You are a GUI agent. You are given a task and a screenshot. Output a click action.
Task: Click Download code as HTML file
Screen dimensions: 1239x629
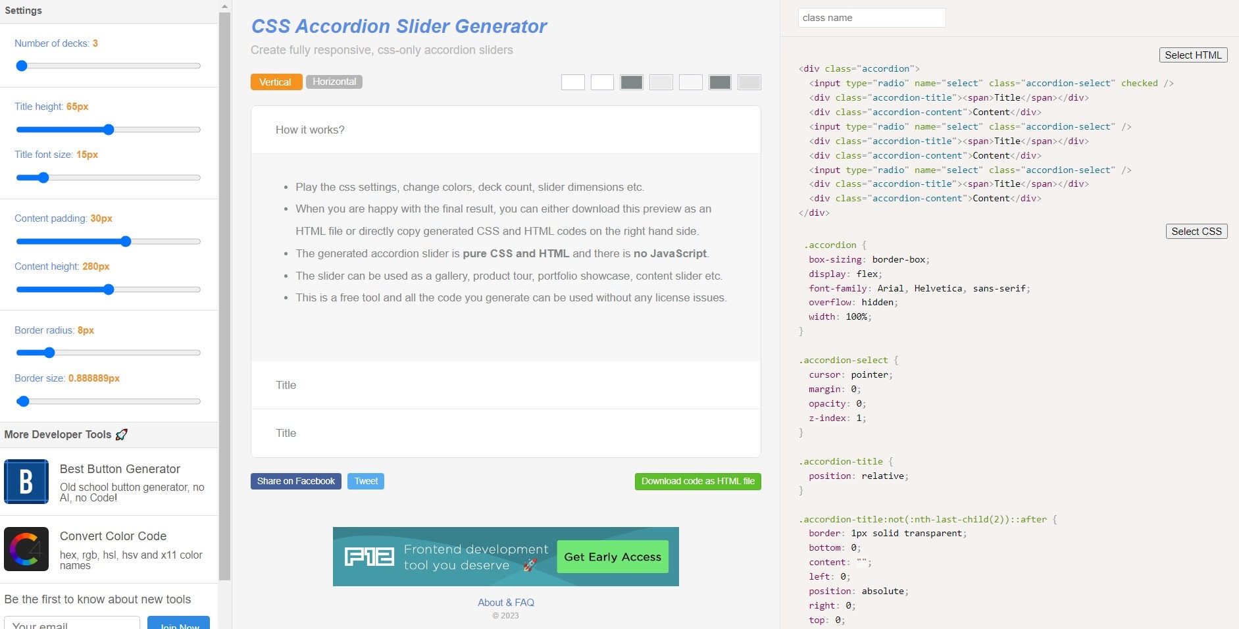pos(697,481)
